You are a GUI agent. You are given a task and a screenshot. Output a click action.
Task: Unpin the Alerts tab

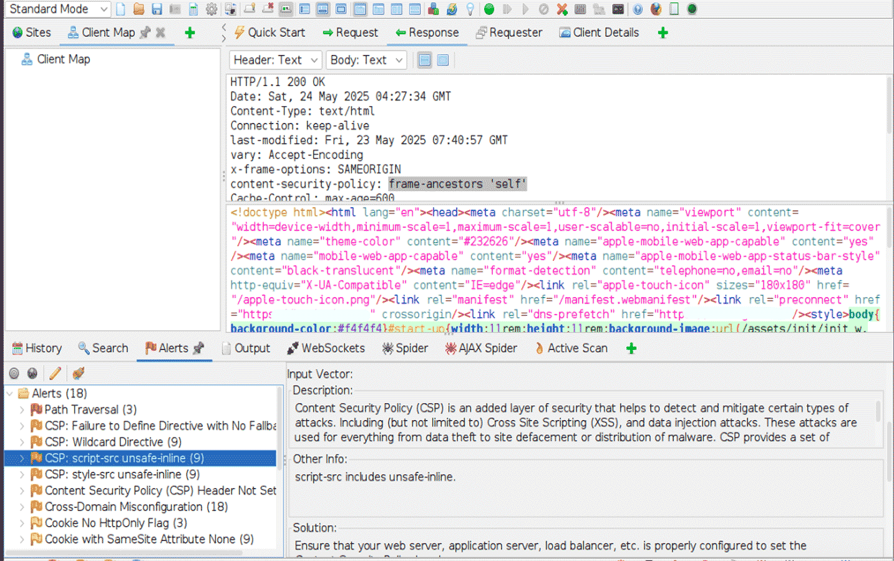click(x=198, y=348)
